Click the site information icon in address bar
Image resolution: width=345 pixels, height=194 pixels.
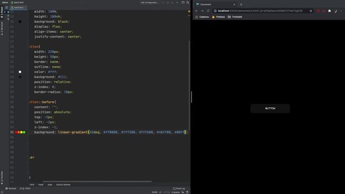coord(215,11)
